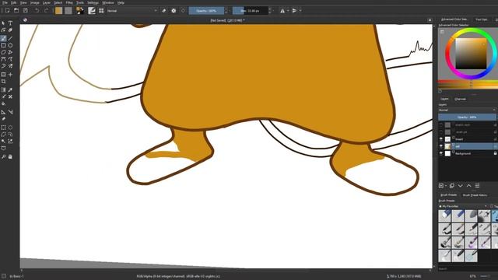
Task: Open the My Favorites brush tag dropdown
Action: point(463,206)
